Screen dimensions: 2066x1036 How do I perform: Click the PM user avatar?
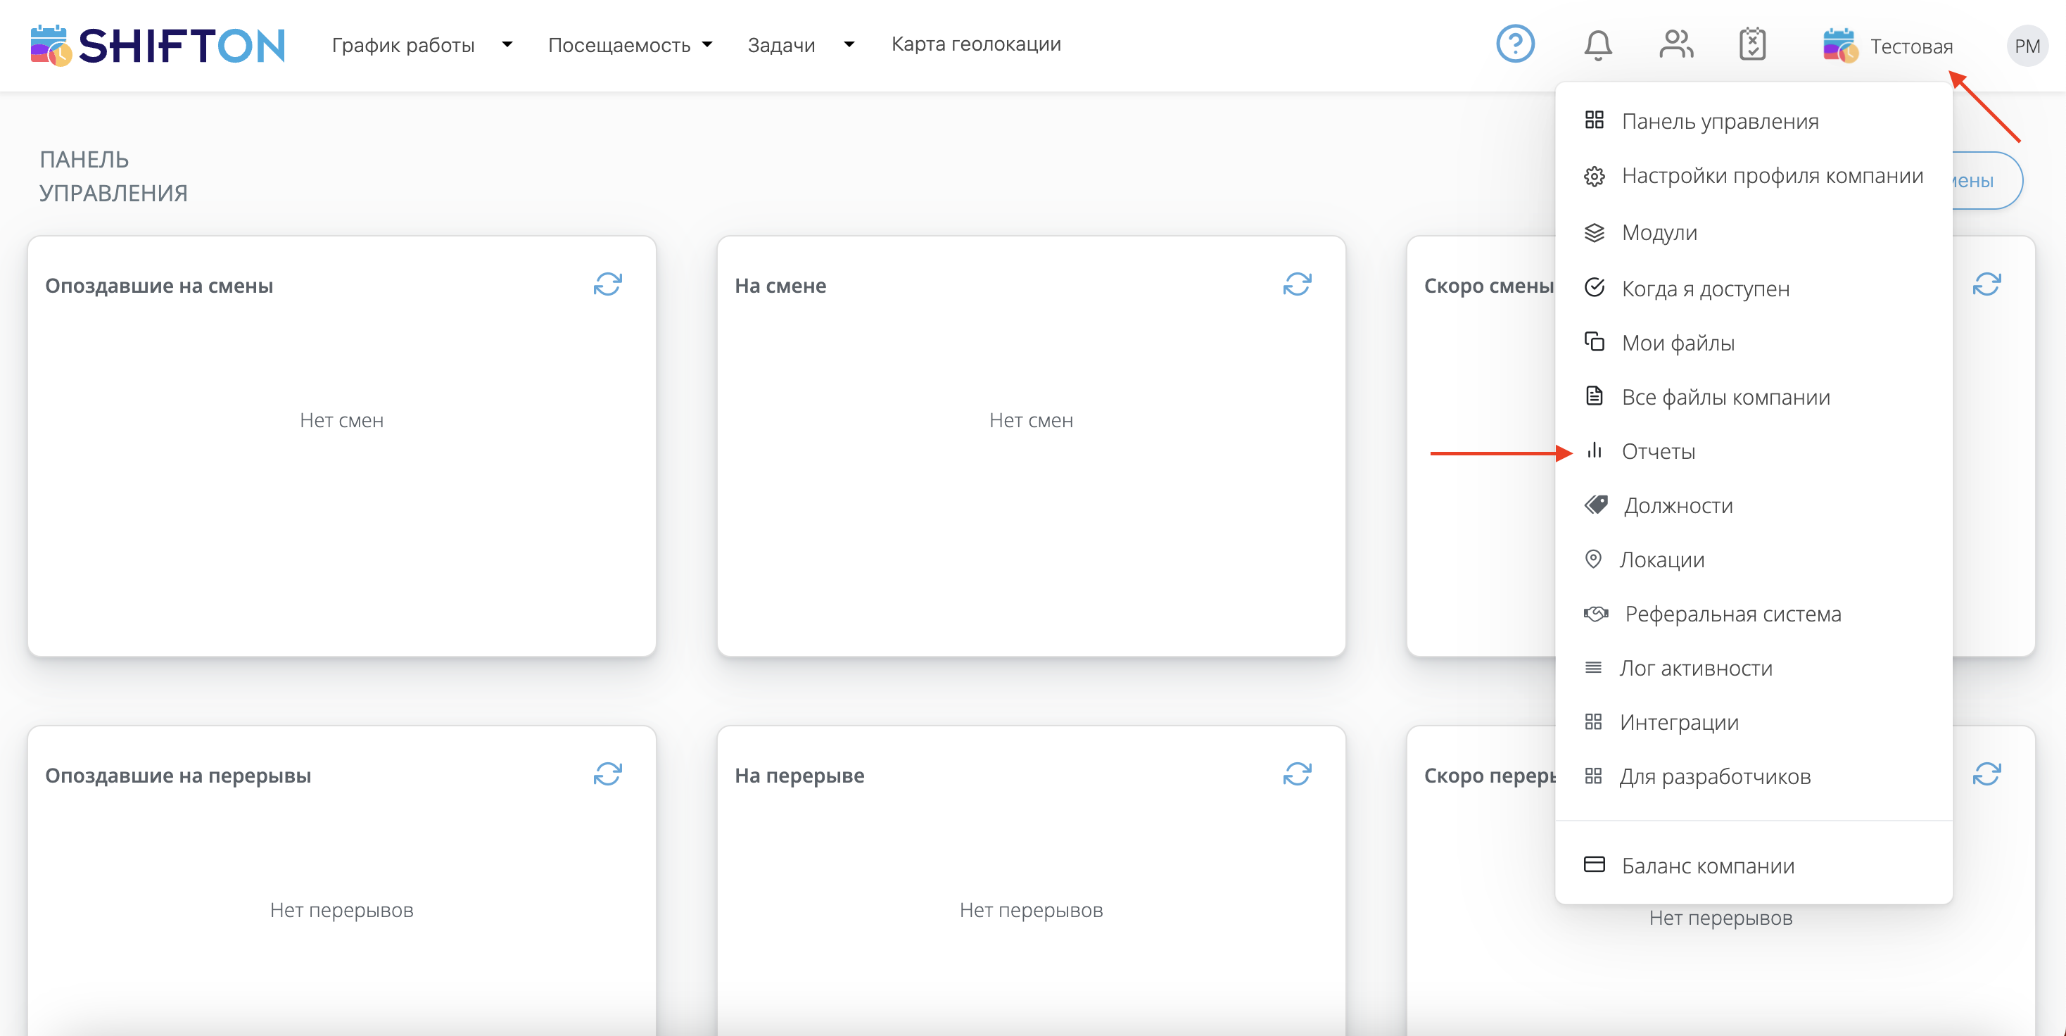(2027, 46)
